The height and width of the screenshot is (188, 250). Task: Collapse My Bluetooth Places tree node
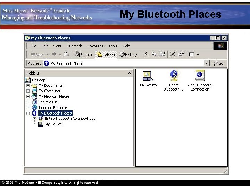pos(28,113)
